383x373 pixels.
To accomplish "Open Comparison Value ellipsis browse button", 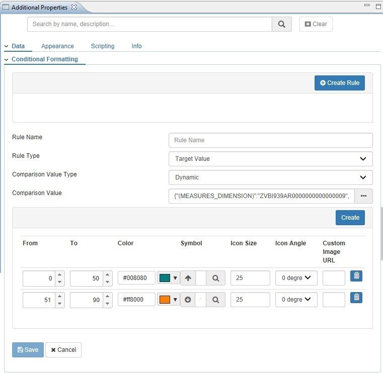I will 363,196.
